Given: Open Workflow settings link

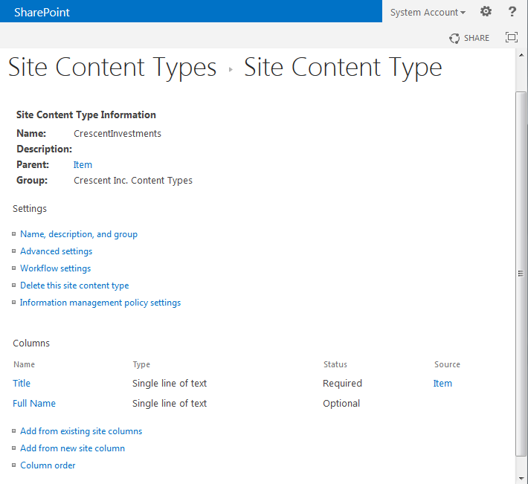Looking at the screenshot, I should click(56, 268).
